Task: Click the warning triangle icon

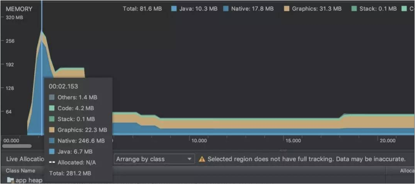Action: pos(202,159)
